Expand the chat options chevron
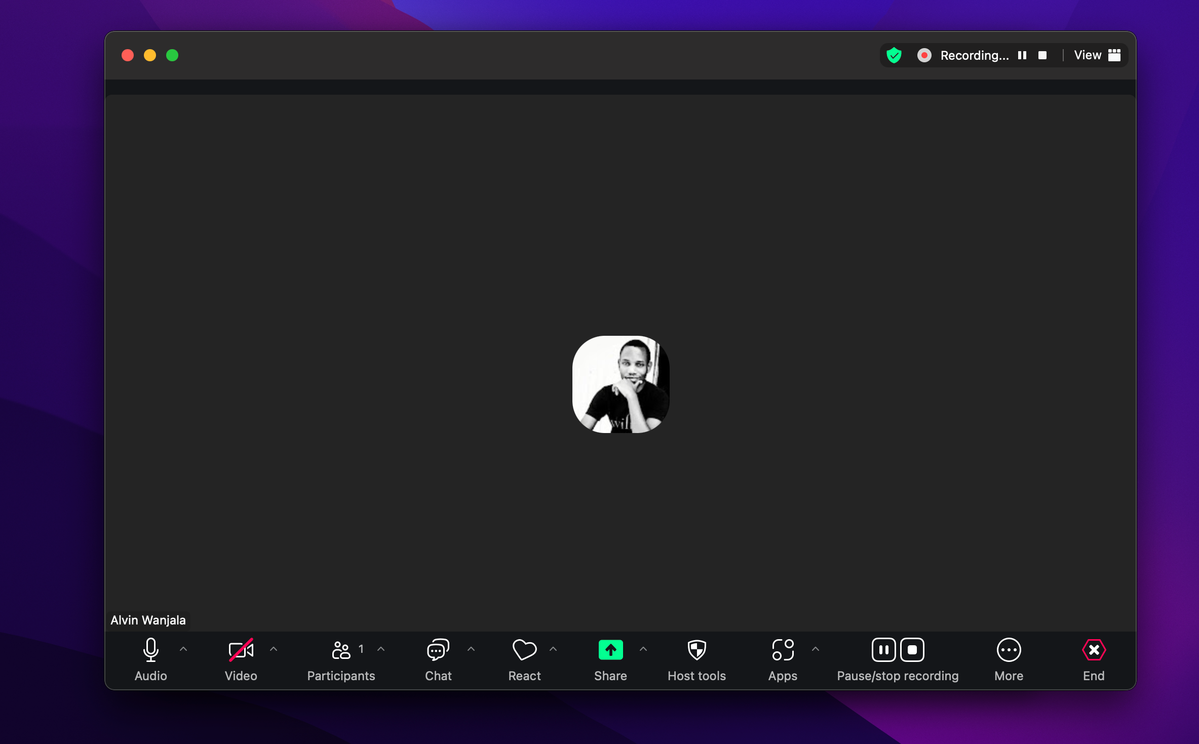The height and width of the screenshot is (744, 1199). [471, 649]
